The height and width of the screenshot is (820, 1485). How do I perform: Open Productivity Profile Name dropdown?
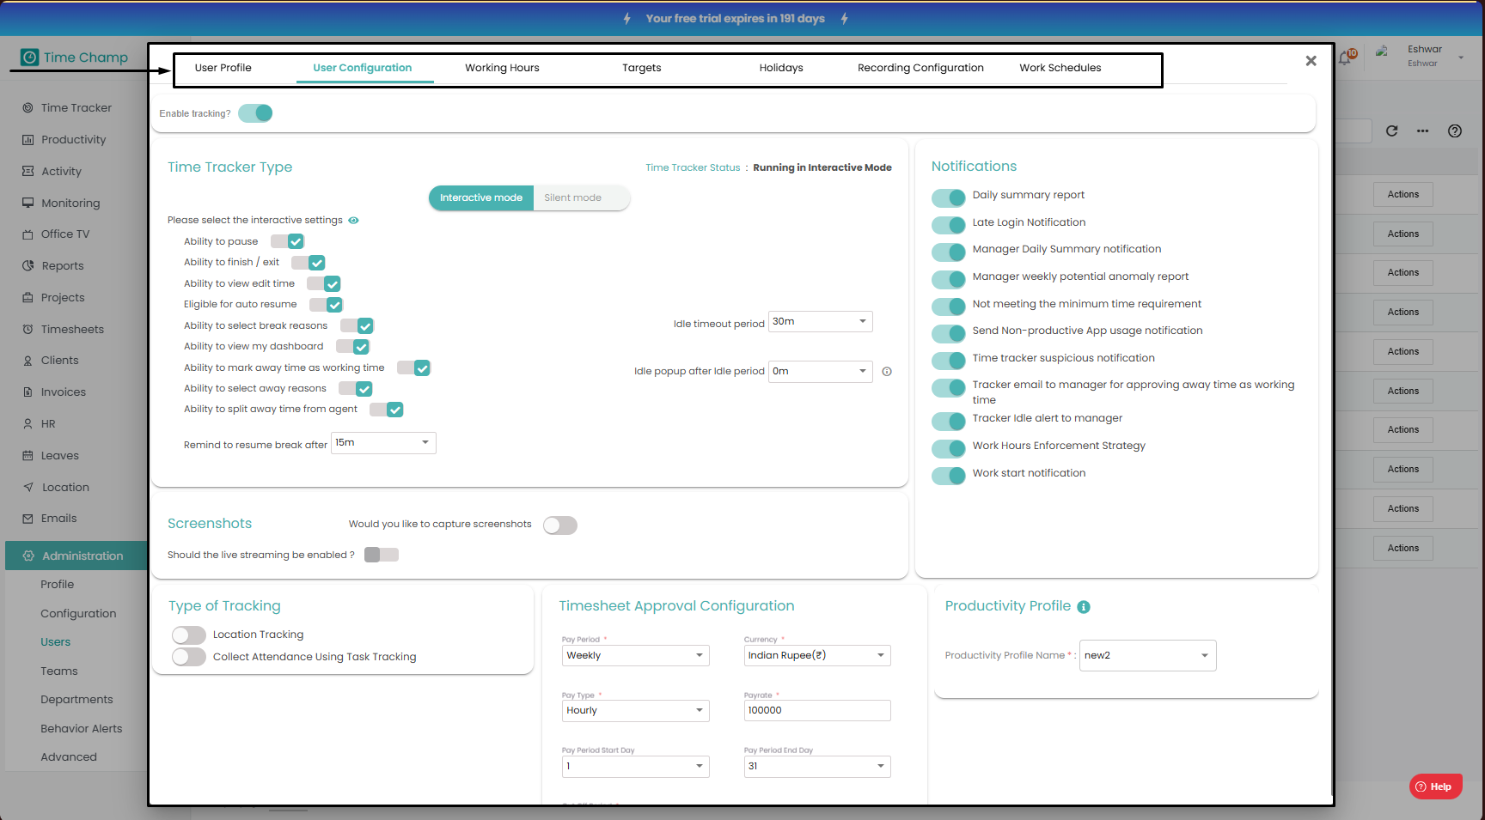tap(1148, 655)
